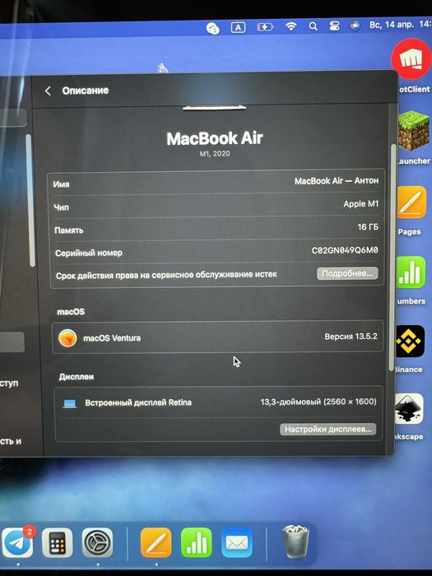Open the Trash in the Dock
This screenshot has width=432, height=576.
(295, 541)
